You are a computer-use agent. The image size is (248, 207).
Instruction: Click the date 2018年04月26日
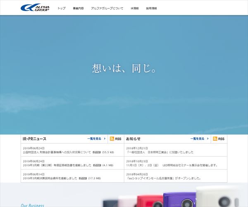[x=137, y=174]
